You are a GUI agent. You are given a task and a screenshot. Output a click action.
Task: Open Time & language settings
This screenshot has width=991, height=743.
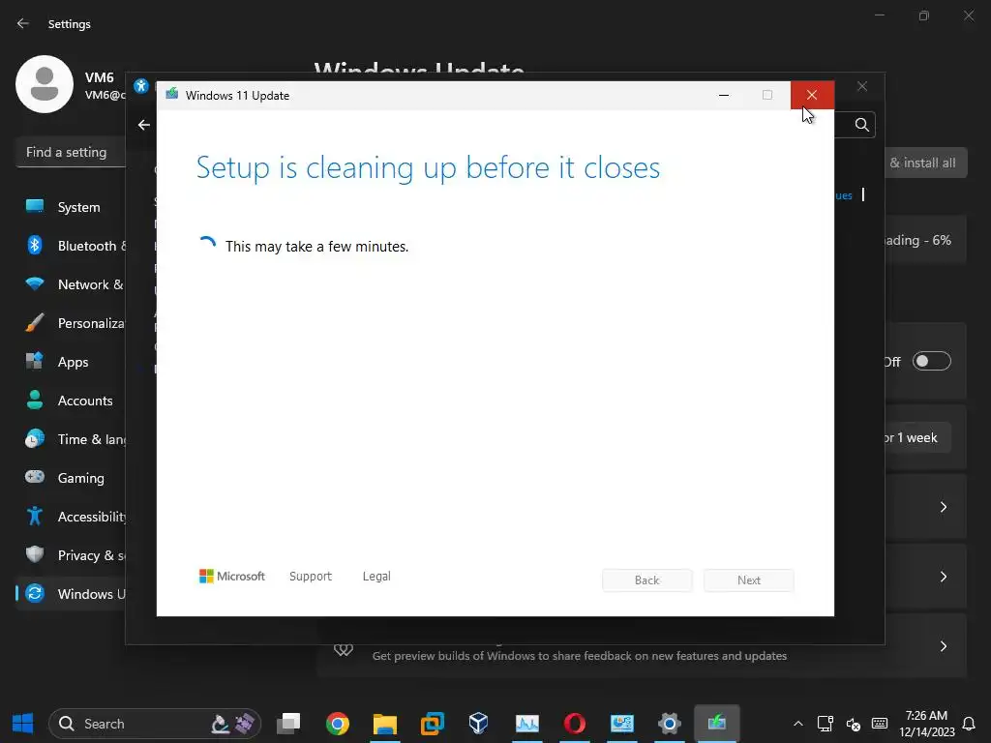tap(71, 439)
